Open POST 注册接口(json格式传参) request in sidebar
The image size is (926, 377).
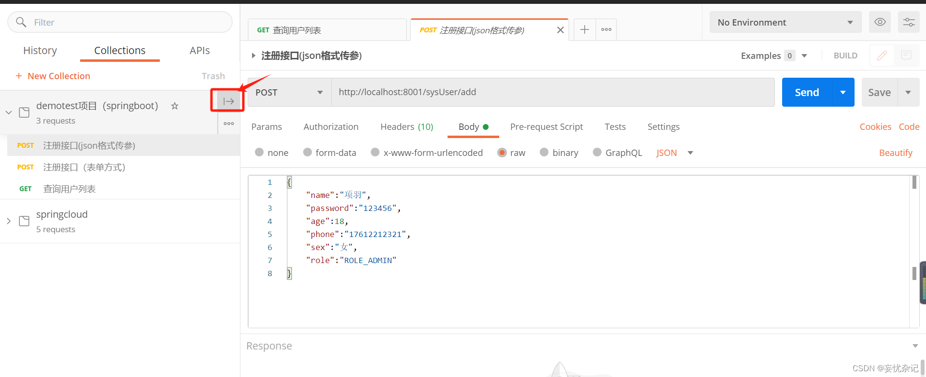click(x=124, y=145)
